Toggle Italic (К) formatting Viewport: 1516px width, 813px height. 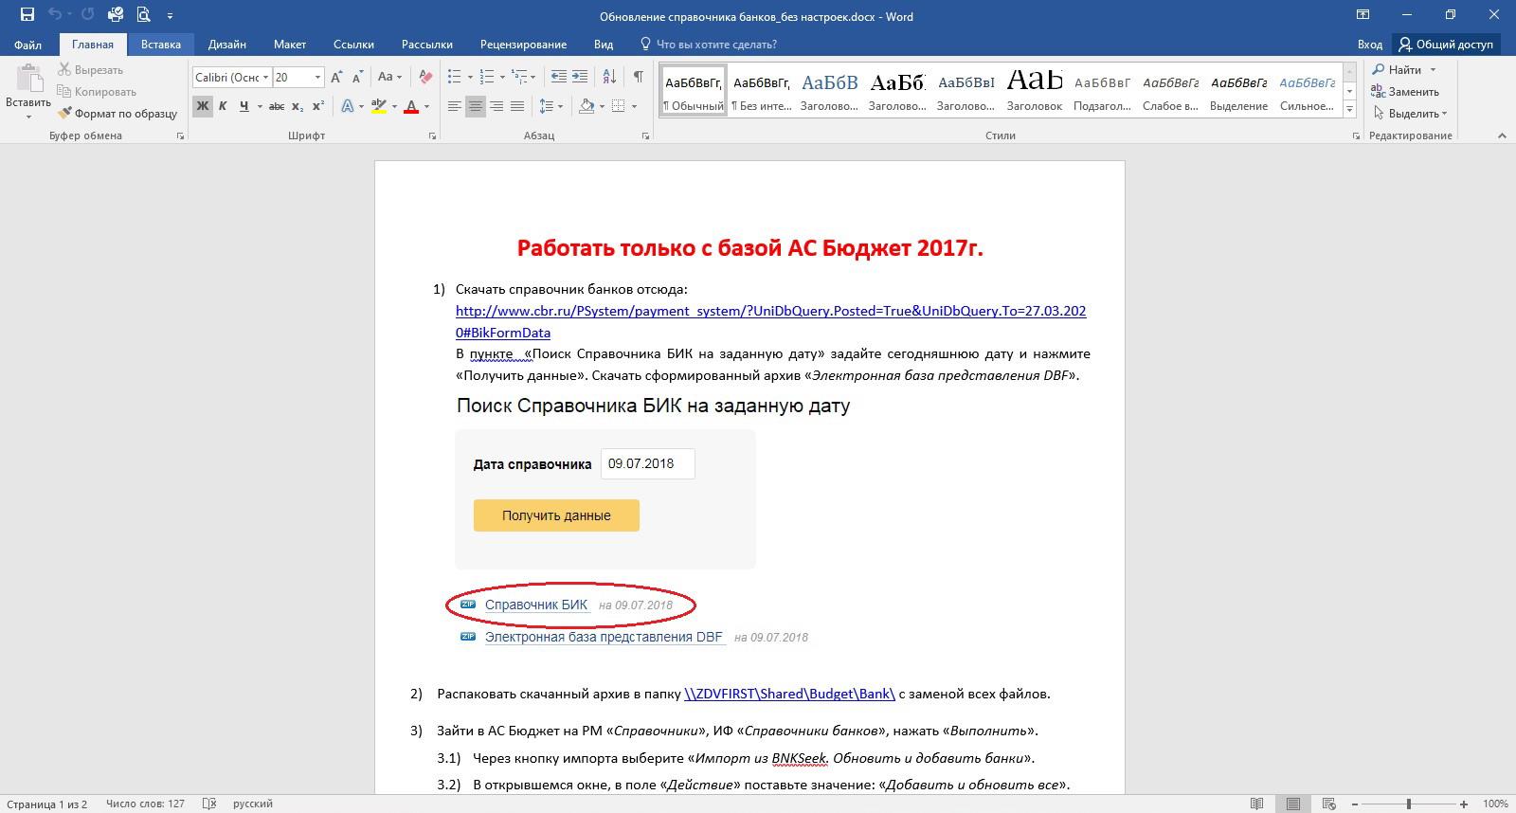tap(223, 106)
